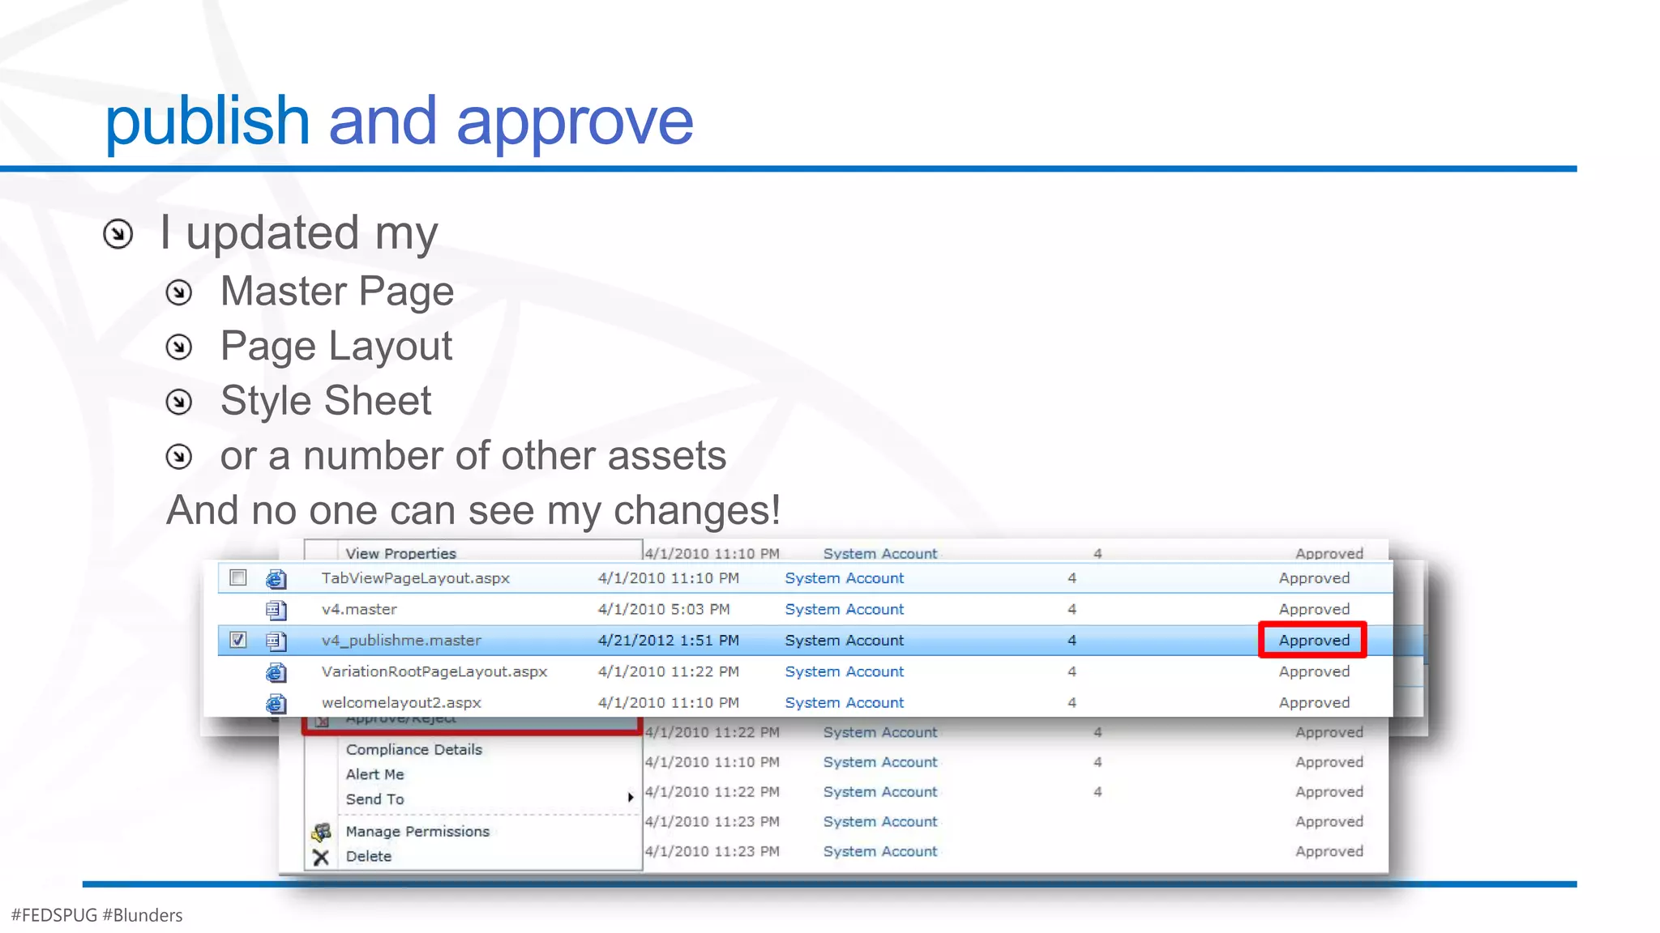Click the Manage Permissions key icon
The image size is (1660, 933).
pyautogui.click(x=321, y=832)
